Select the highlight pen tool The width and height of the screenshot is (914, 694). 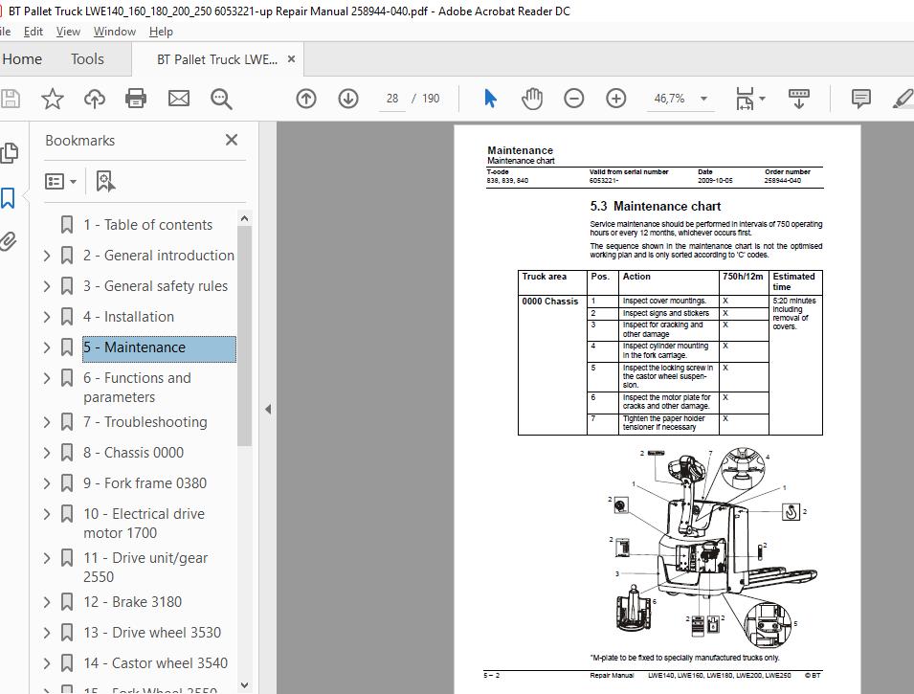pyautogui.click(x=903, y=99)
